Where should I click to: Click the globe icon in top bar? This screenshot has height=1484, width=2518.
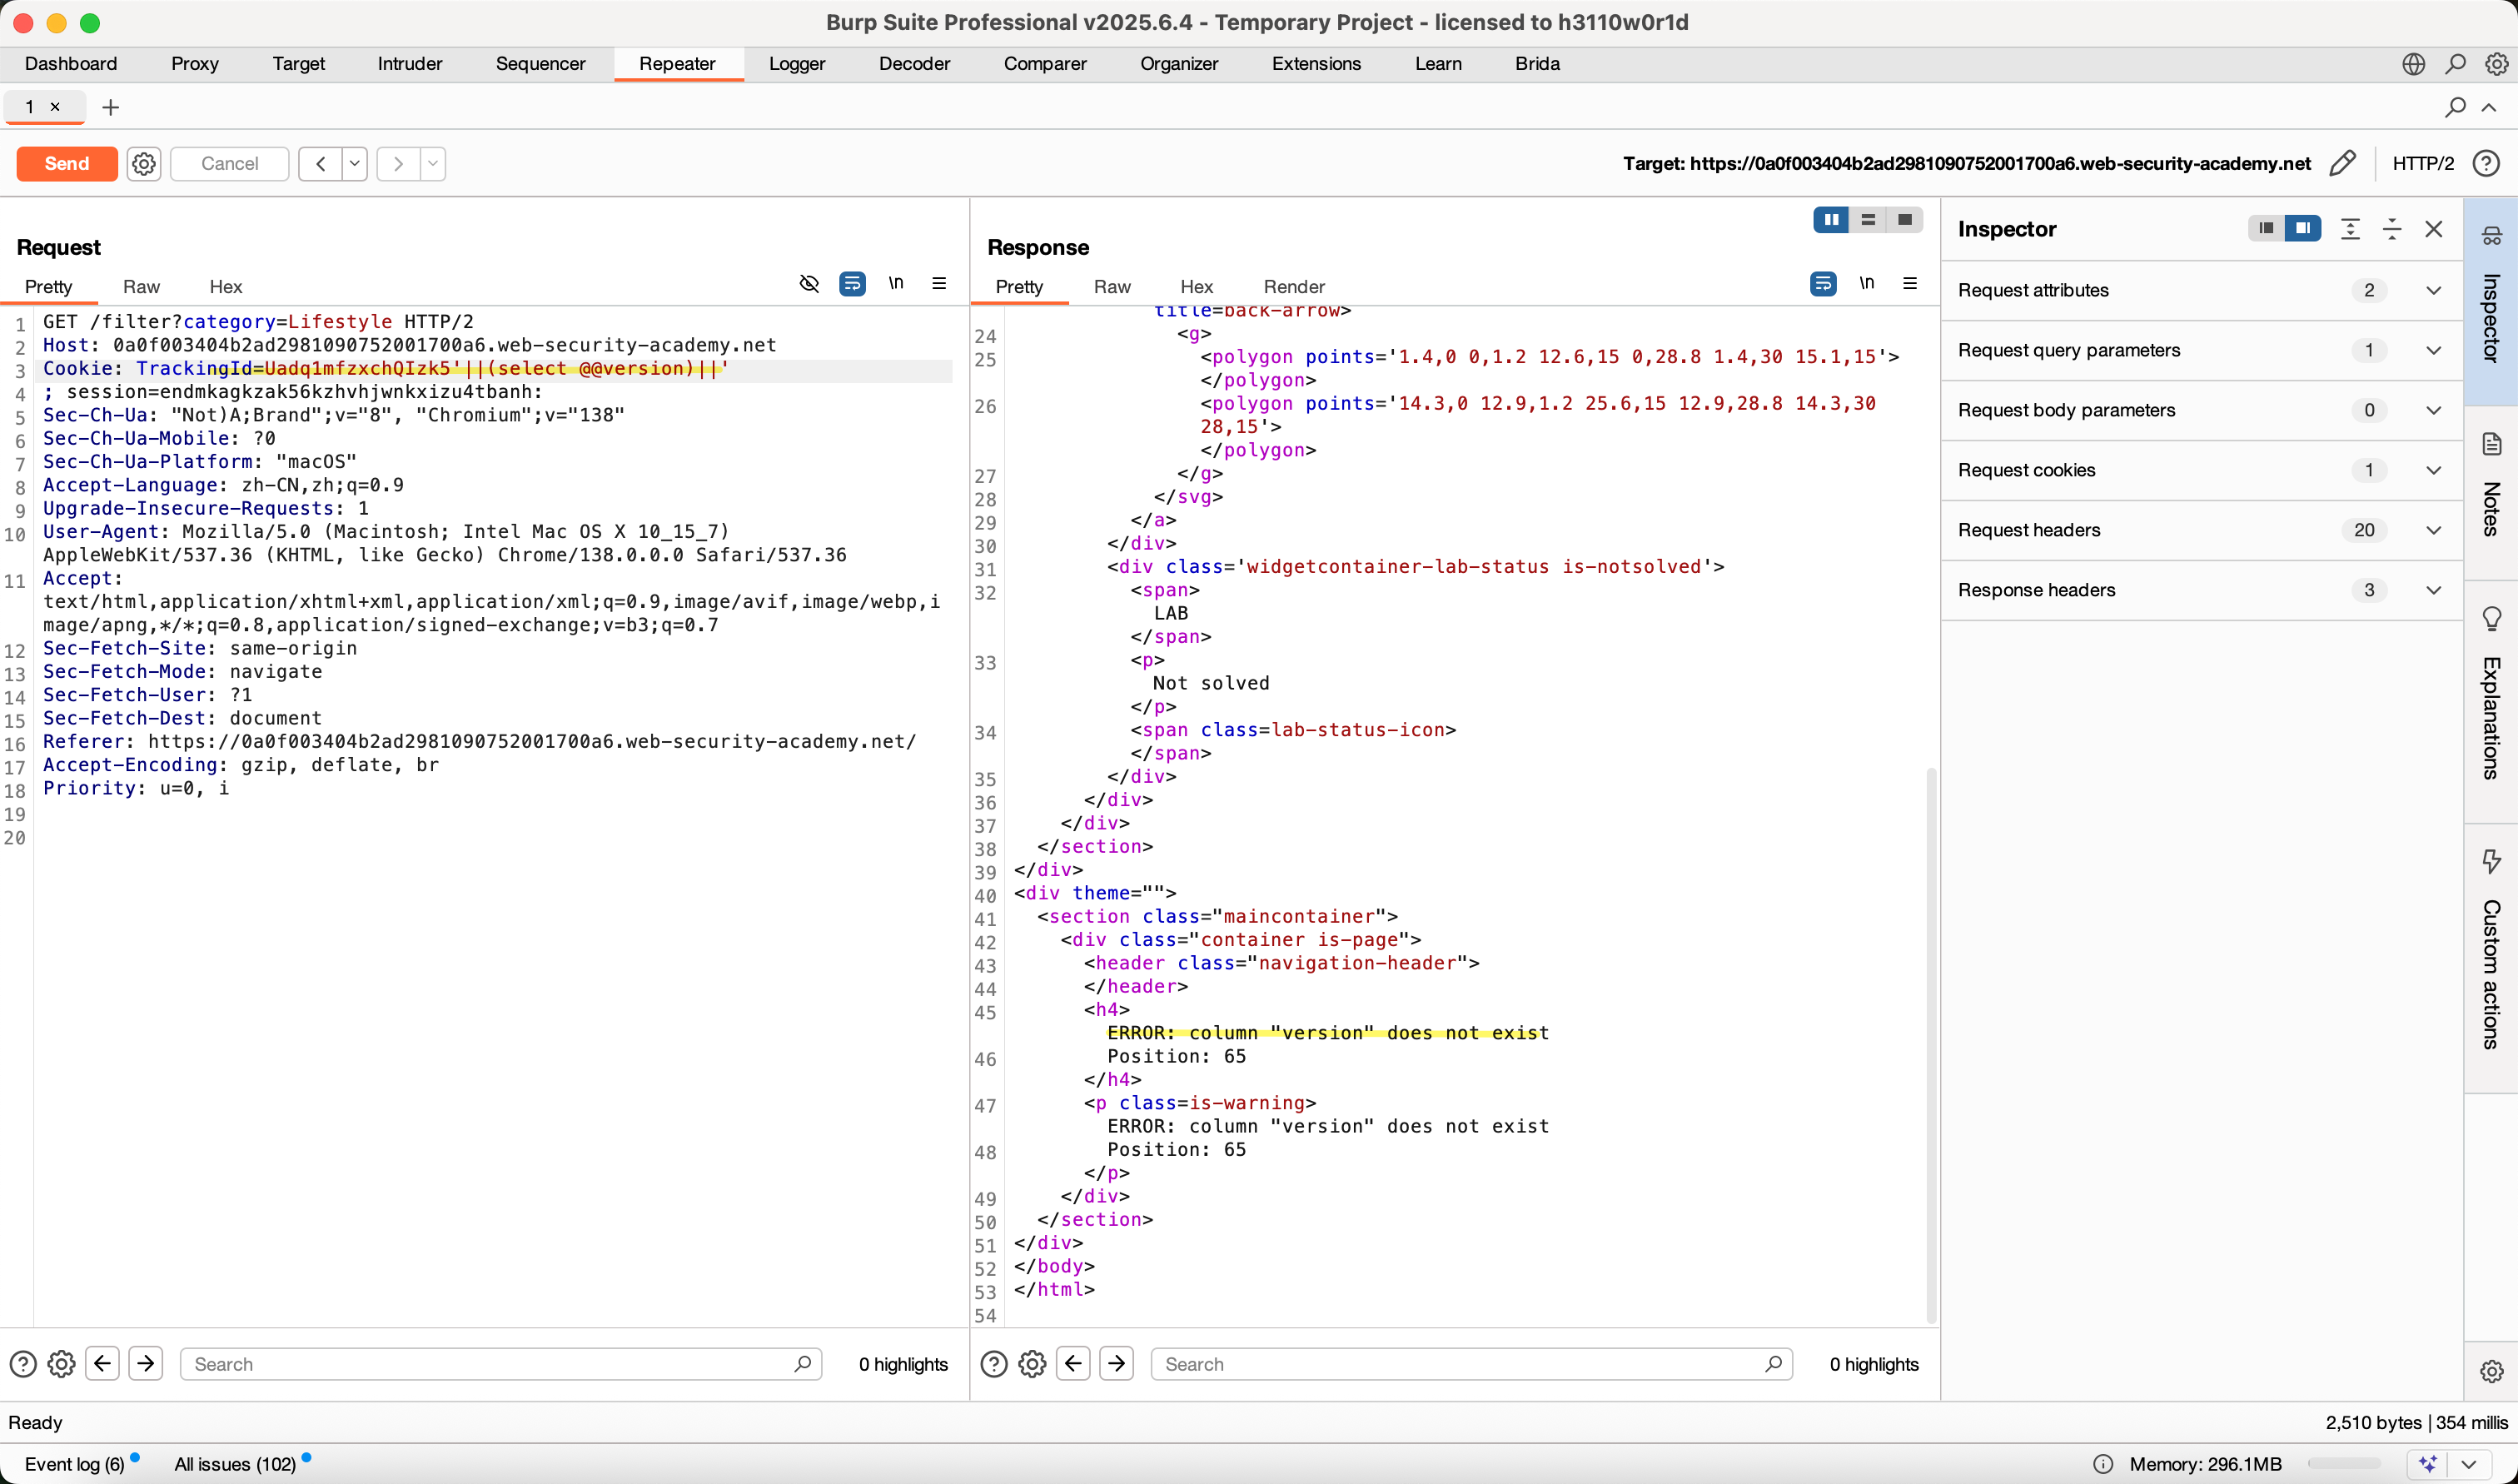coord(2413,64)
